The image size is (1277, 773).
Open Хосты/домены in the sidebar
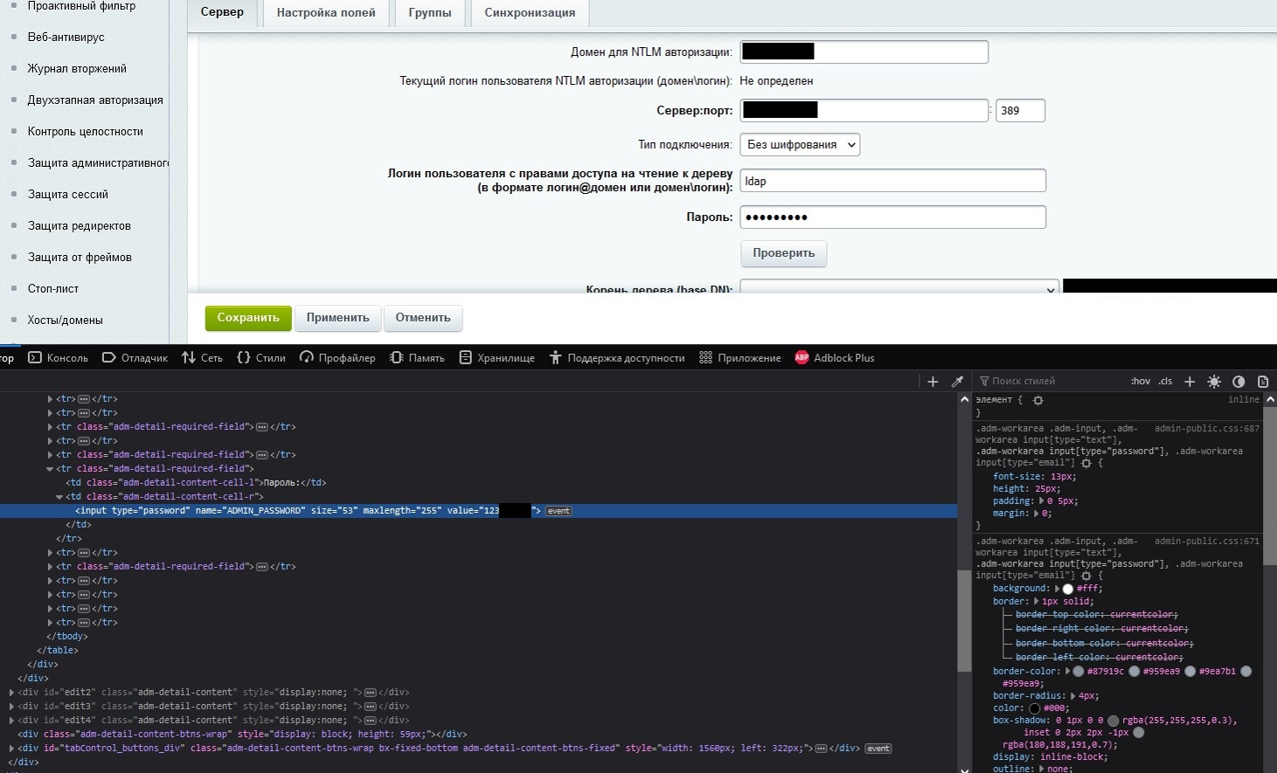click(65, 321)
